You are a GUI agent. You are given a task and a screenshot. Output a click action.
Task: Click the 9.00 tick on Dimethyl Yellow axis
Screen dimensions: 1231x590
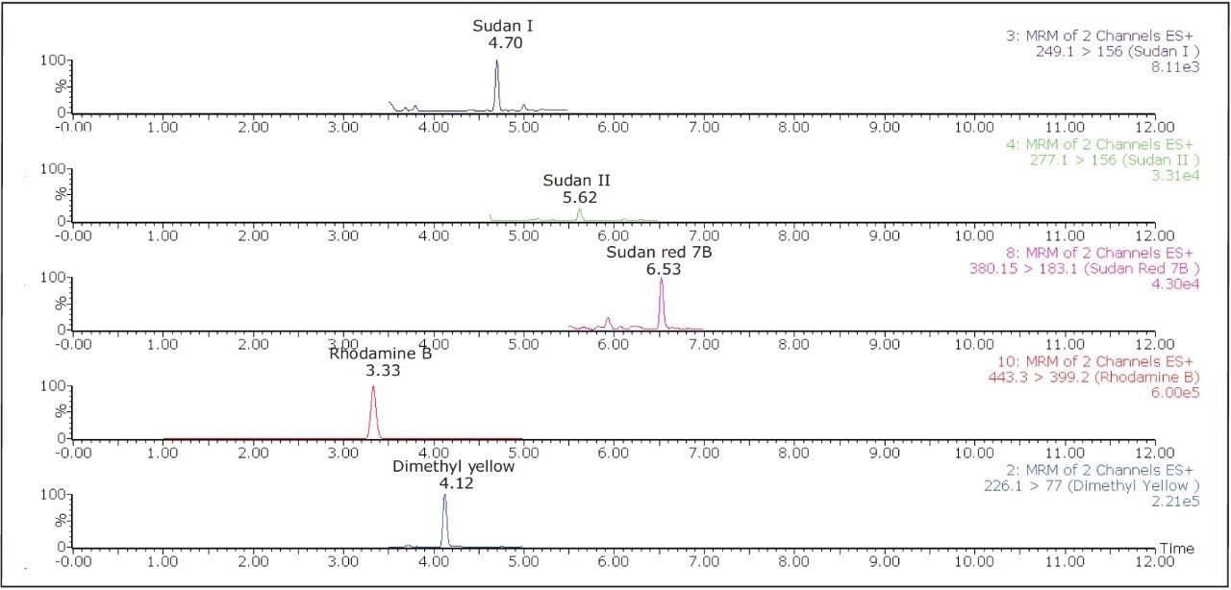(x=884, y=560)
